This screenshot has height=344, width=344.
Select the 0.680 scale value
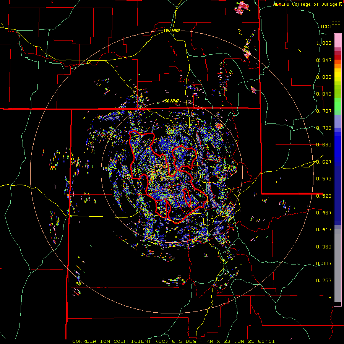pyautogui.click(x=324, y=145)
